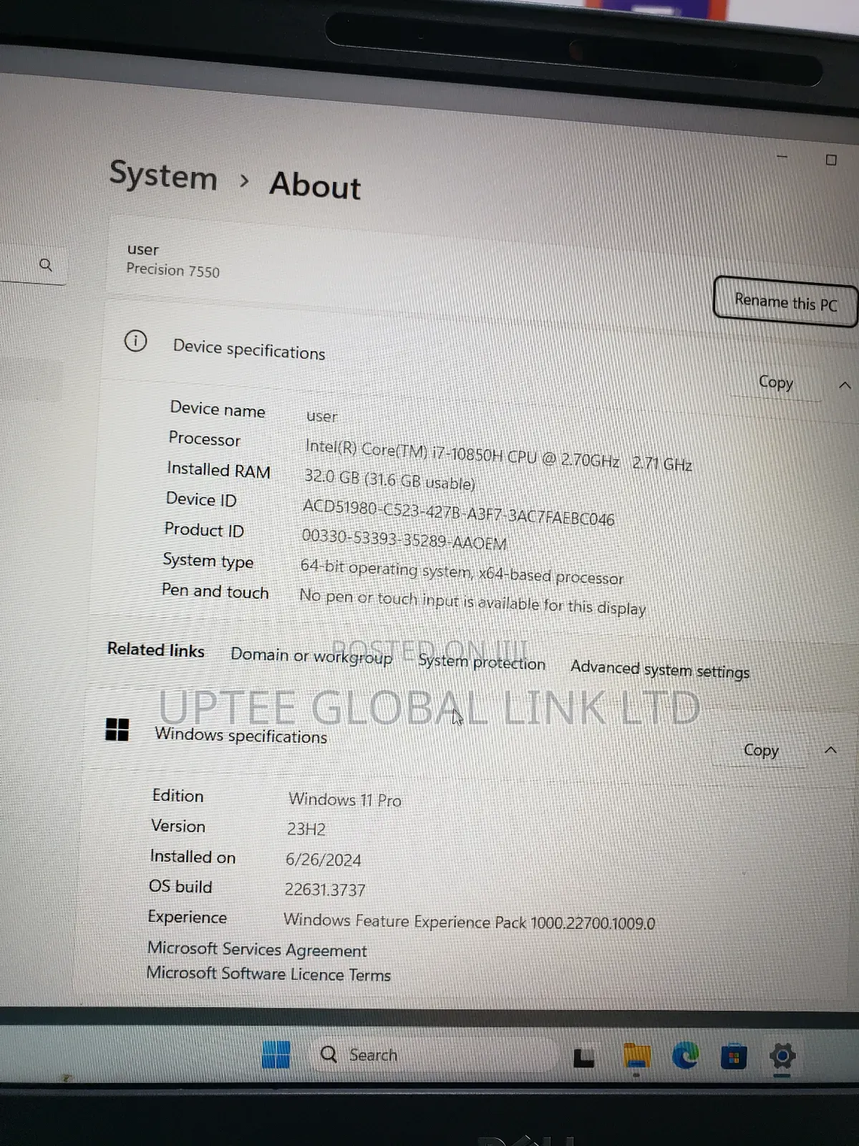Open the Domain or workgroup link
This screenshot has height=1146, width=859.
click(x=311, y=656)
